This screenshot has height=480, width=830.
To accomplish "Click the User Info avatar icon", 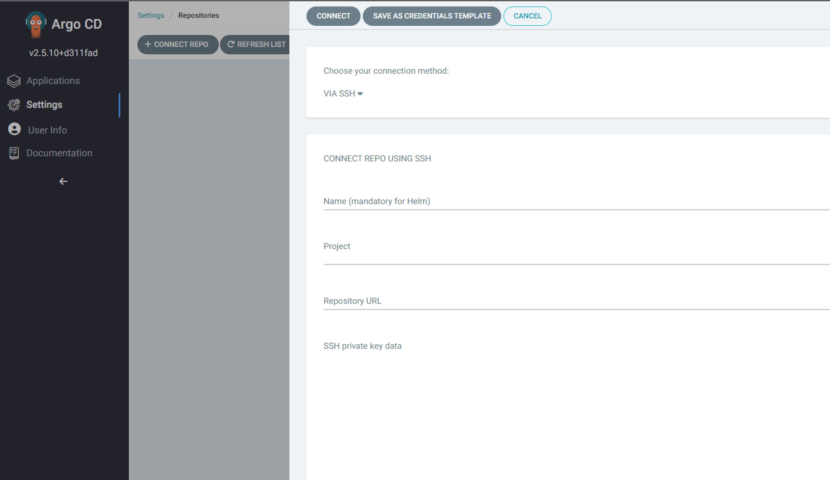I will click(15, 129).
